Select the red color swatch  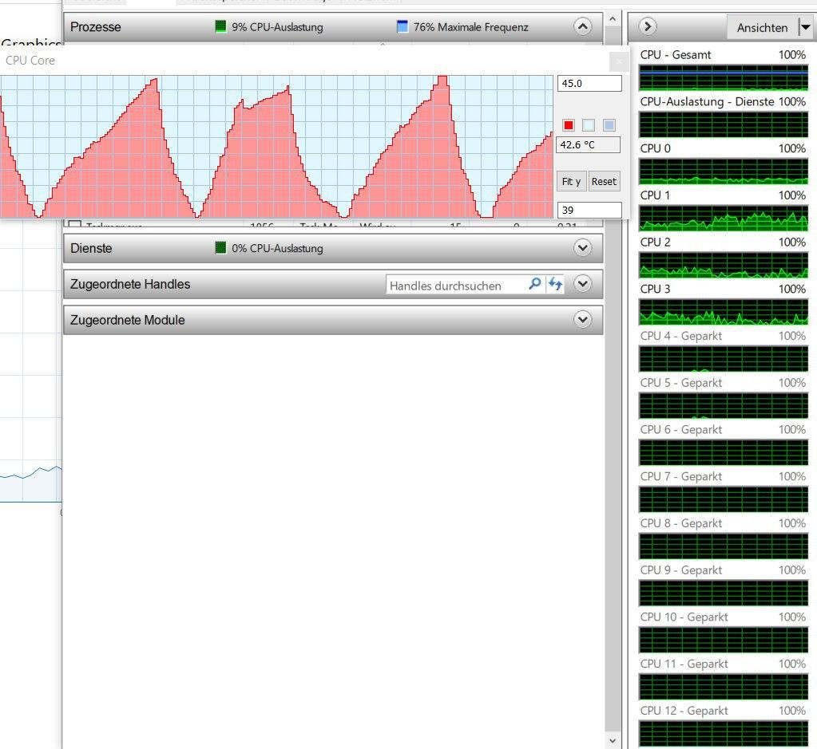(x=569, y=125)
